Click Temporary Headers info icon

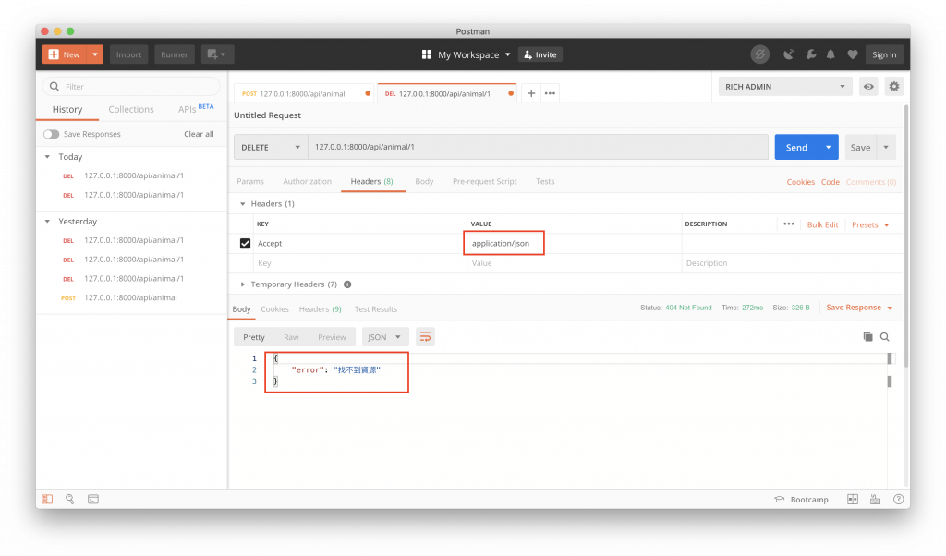point(347,284)
